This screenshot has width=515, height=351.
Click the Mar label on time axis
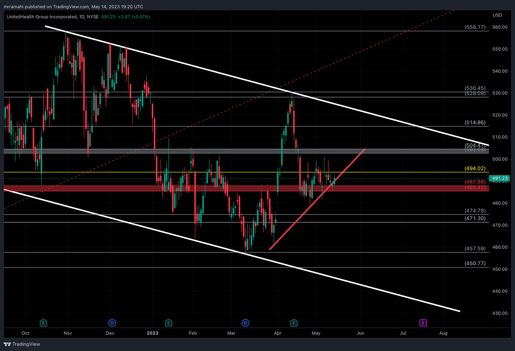231,333
